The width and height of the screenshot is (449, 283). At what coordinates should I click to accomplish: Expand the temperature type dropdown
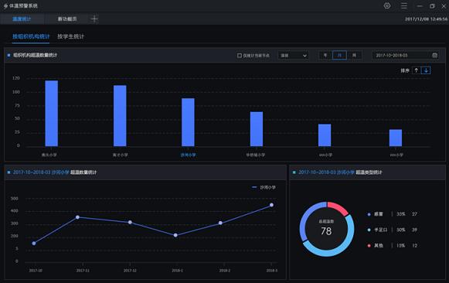pyautogui.click(x=293, y=55)
